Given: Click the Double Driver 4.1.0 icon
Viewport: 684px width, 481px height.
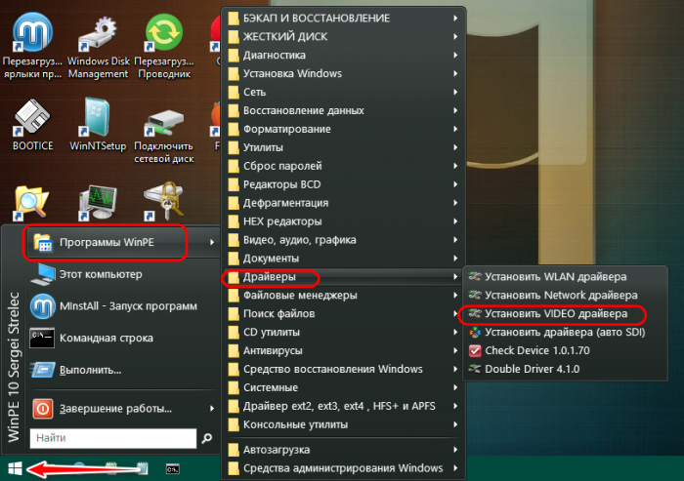Looking at the screenshot, I should tap(475, 369).
